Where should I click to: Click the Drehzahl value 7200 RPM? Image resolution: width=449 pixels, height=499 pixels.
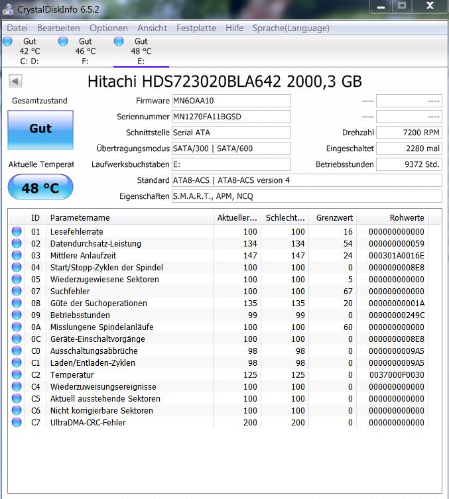pyautogui.click(x=409, y=133)
